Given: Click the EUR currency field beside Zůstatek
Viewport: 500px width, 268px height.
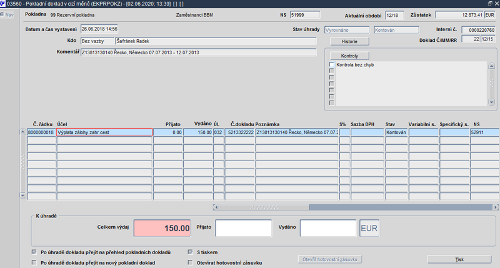Looking at the screenshot, I should (x=489, y=15).
